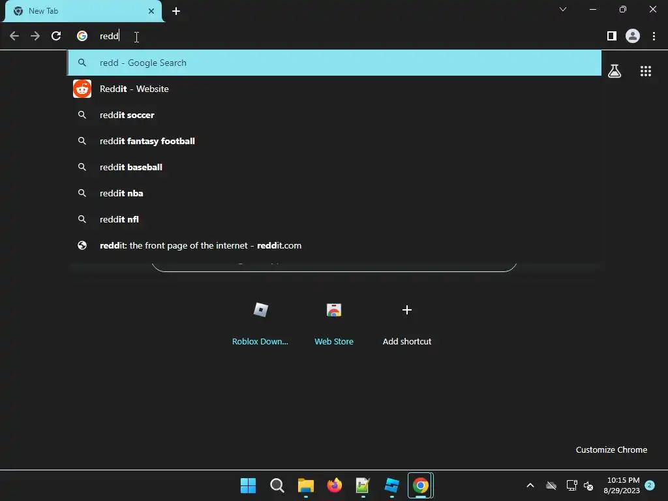Image resolution: width=668 pixels, height=501 pixels.
Task: Reload the current page
Action: click(x=56, y=36)
